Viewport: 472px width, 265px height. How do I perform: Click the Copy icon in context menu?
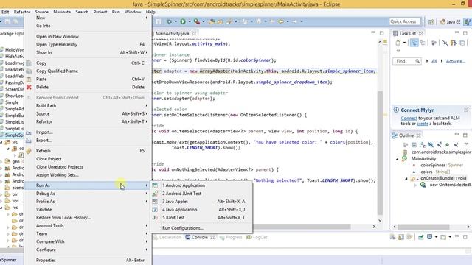tap(29, 63)
